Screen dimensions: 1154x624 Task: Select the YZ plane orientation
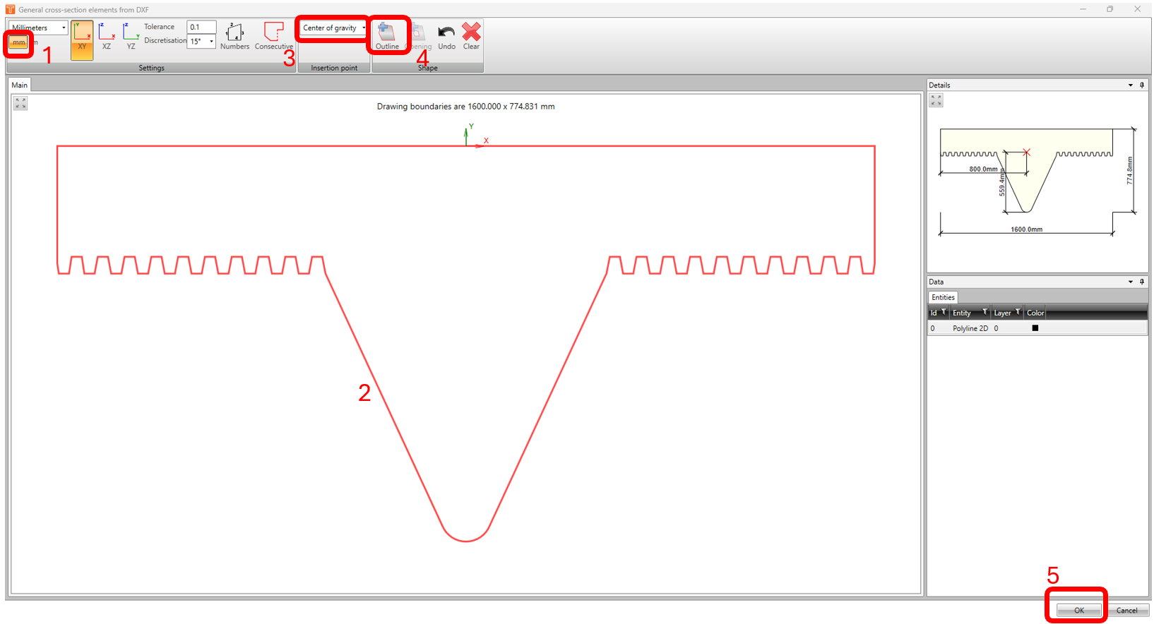(x=131, y=36)
